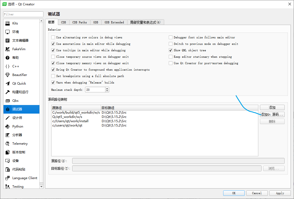Click the maximum stack depth field
This screenshot has width=294, height=199.
pos(95,90)
